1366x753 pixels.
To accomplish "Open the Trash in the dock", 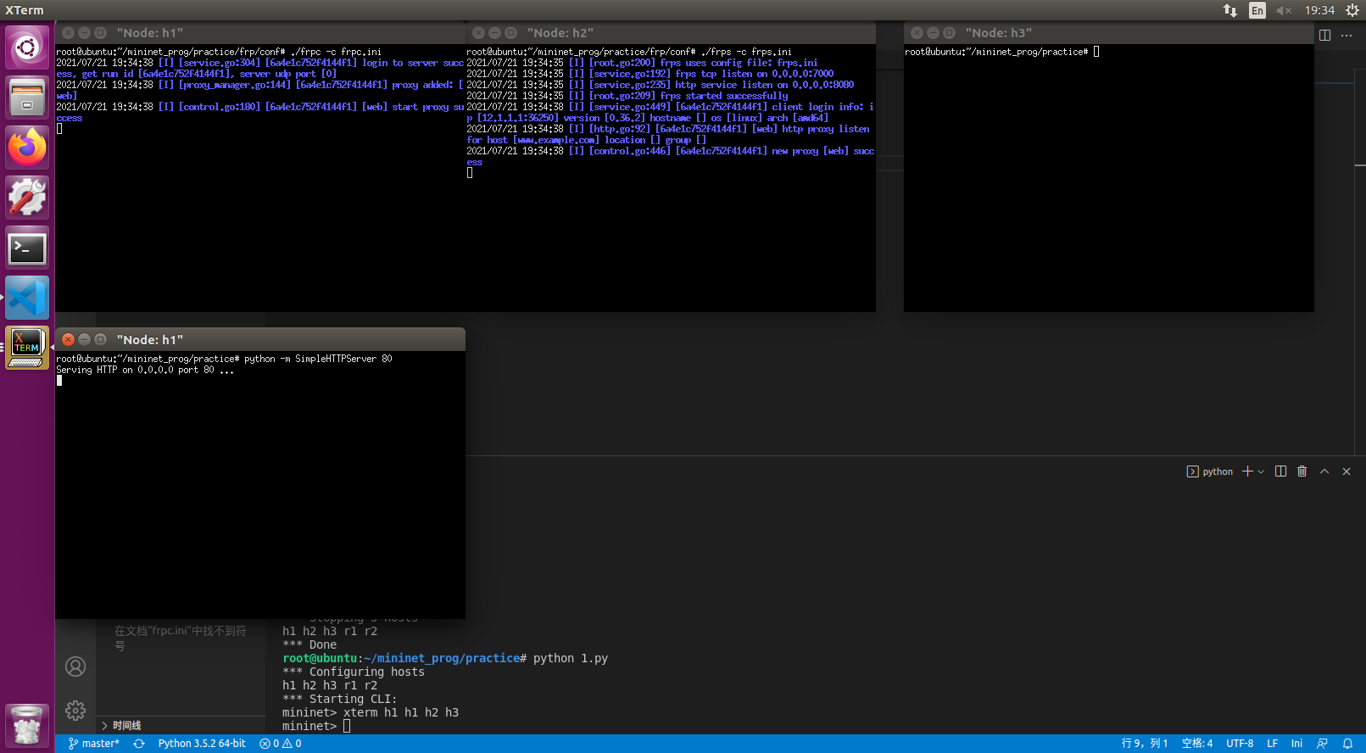I will [x=27, y=726].
